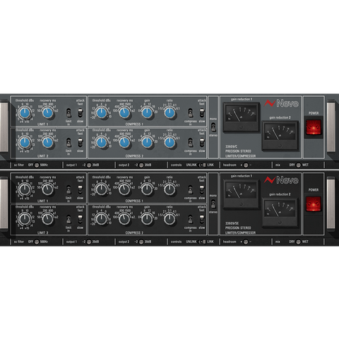This screenshot has width=339, height=339.
Task: Flip the Compress 1 attack switch on grey unit
Action: [x=202, y=113]
